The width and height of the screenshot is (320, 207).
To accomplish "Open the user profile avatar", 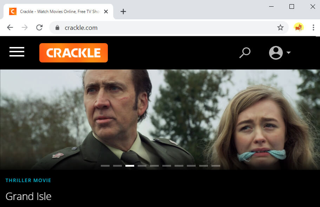I will pyautogui.click(x=276, y=53).
